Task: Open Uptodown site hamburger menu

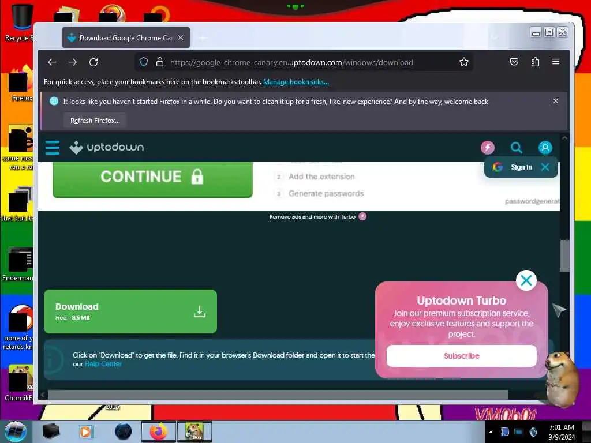Action: pos(53,147)
